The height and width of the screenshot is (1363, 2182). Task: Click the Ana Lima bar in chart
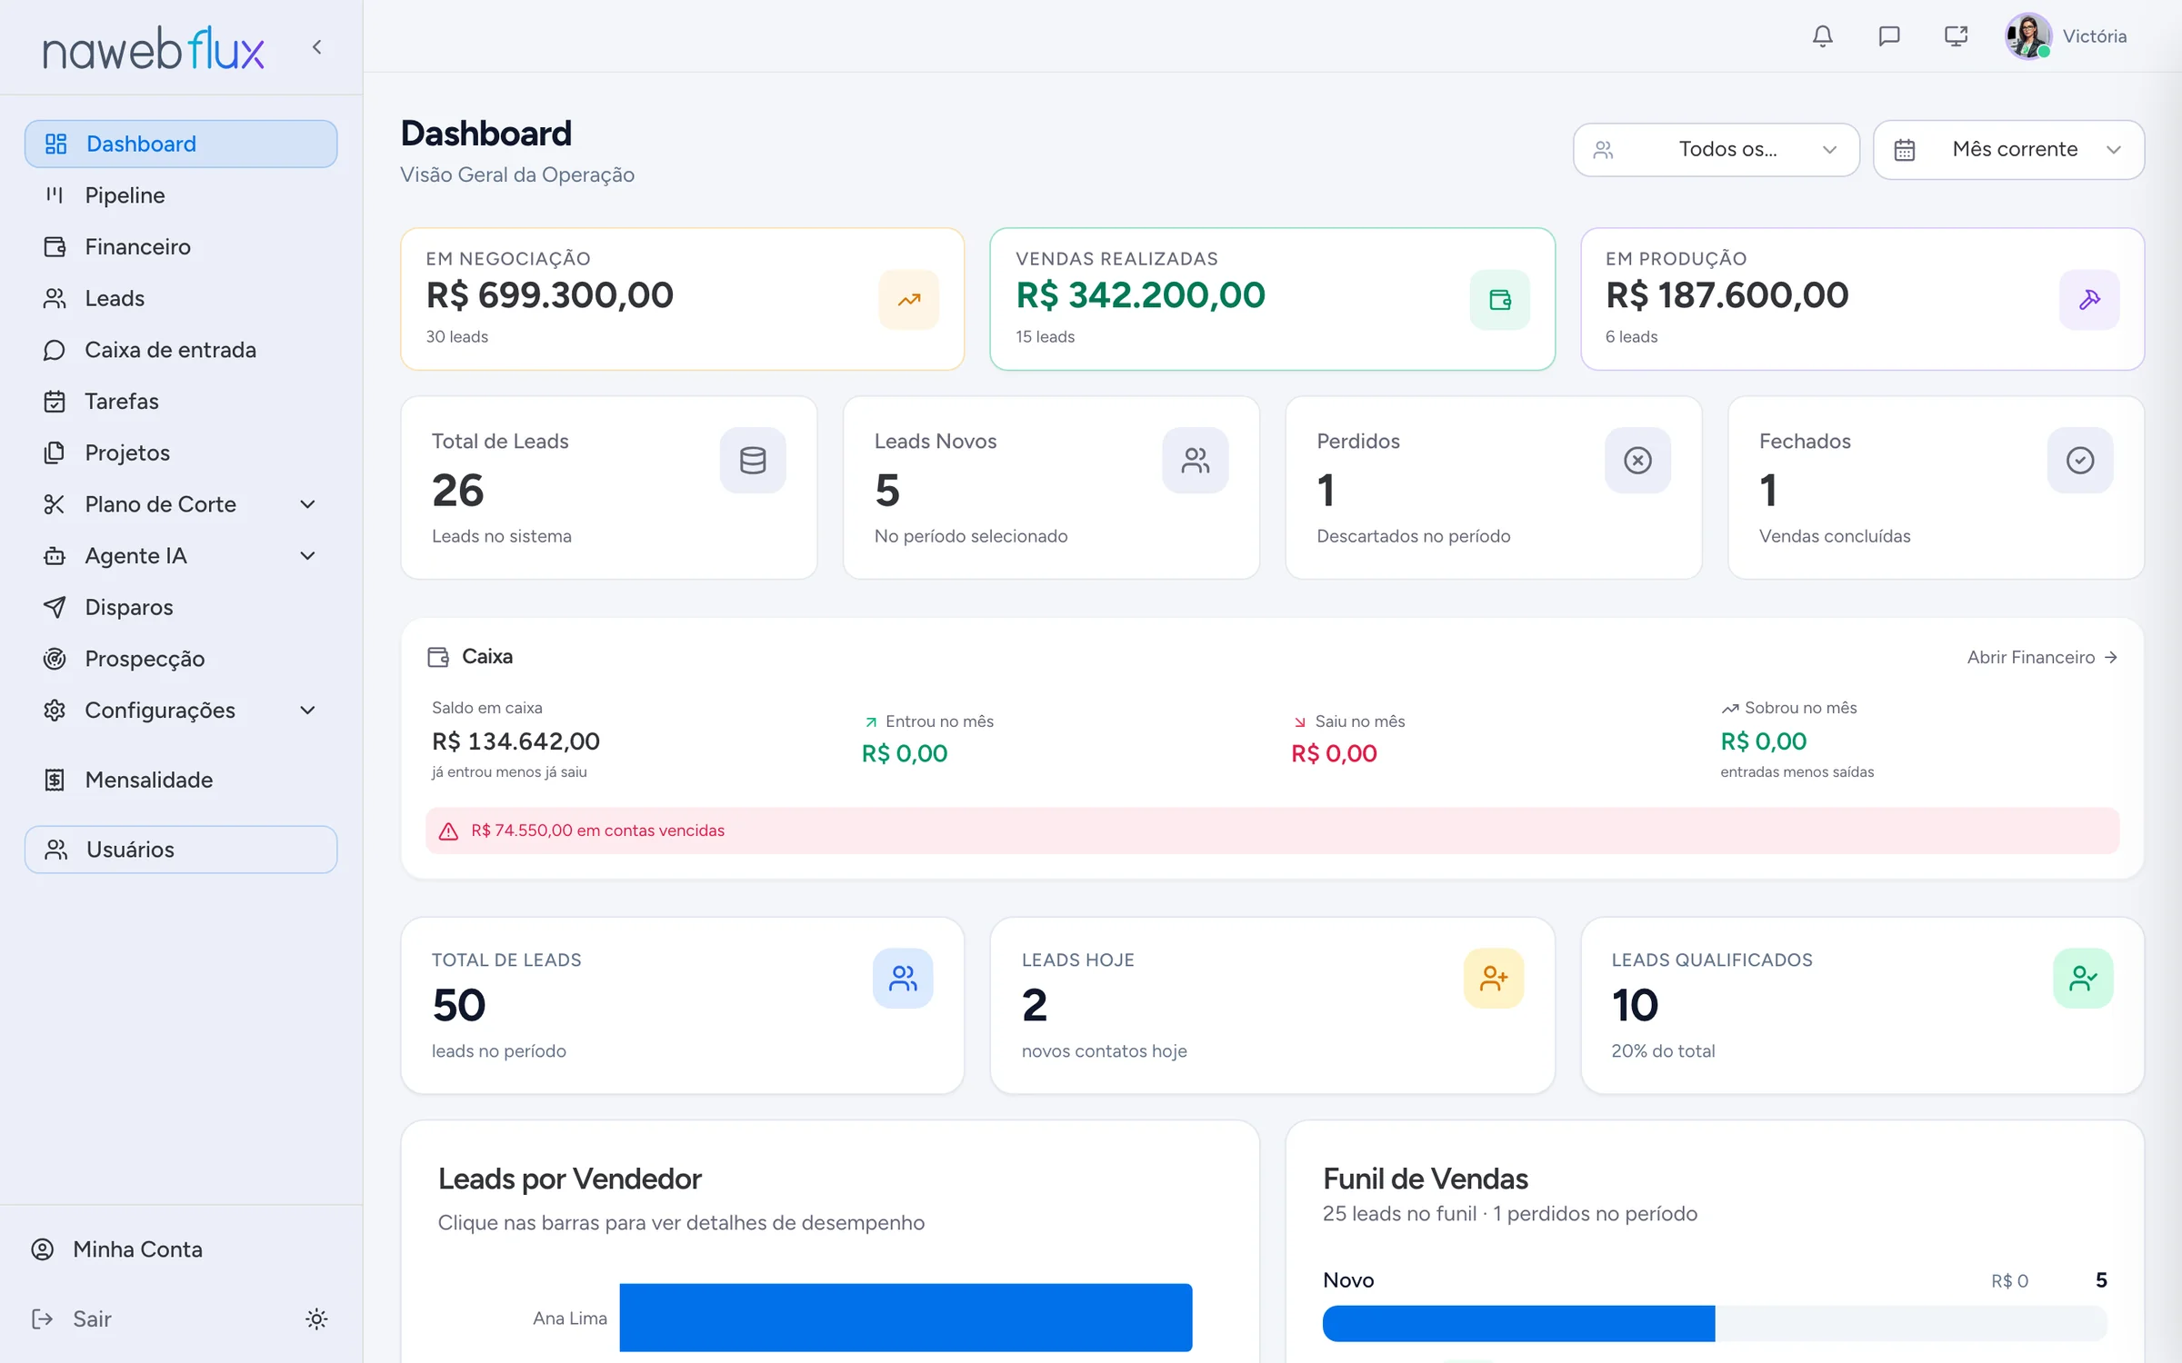[906, 1318]
